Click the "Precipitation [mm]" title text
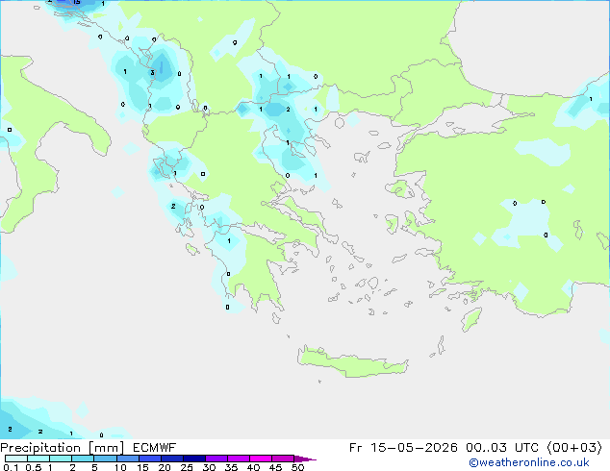The image size is (610, 471). [x=62, y=448]
